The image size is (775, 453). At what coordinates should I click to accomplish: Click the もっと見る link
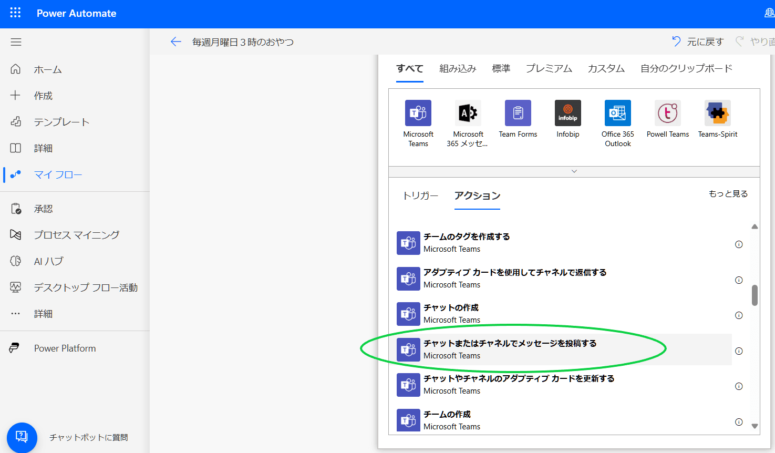point(728,193)
